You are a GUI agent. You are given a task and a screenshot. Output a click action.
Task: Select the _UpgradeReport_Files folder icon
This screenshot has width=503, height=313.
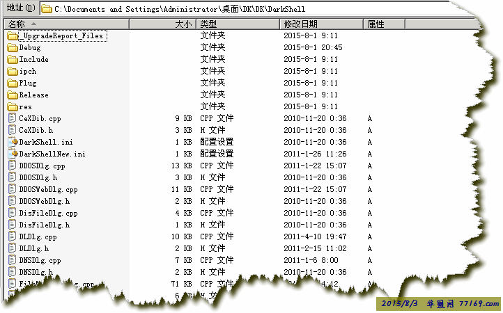tap(13, 36)
